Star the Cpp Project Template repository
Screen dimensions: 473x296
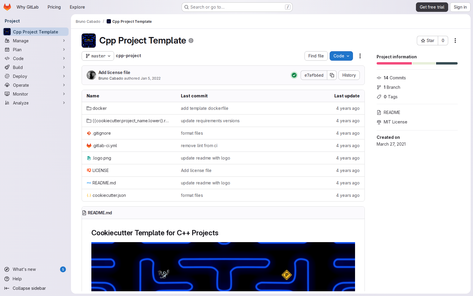[x=427, y=41]
